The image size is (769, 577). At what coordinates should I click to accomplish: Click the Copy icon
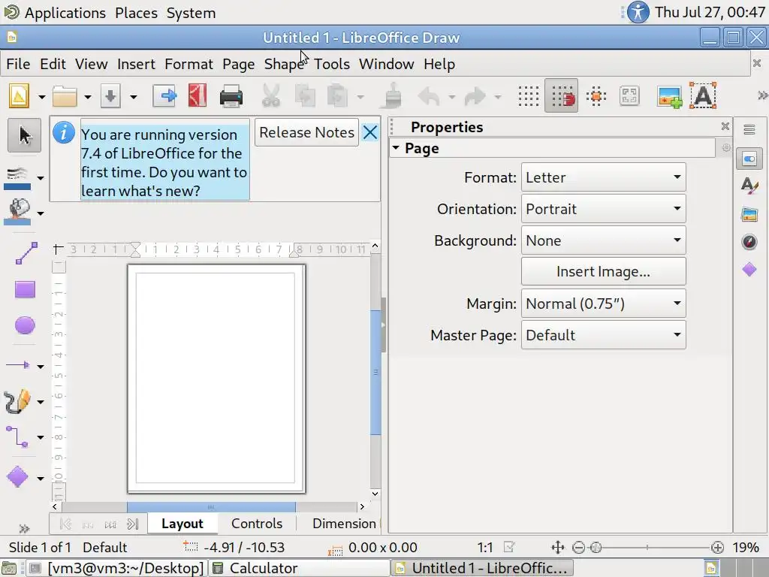point(305,95)
